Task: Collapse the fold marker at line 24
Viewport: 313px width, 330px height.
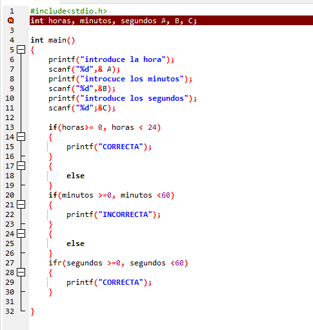Action: click(21, 234)
